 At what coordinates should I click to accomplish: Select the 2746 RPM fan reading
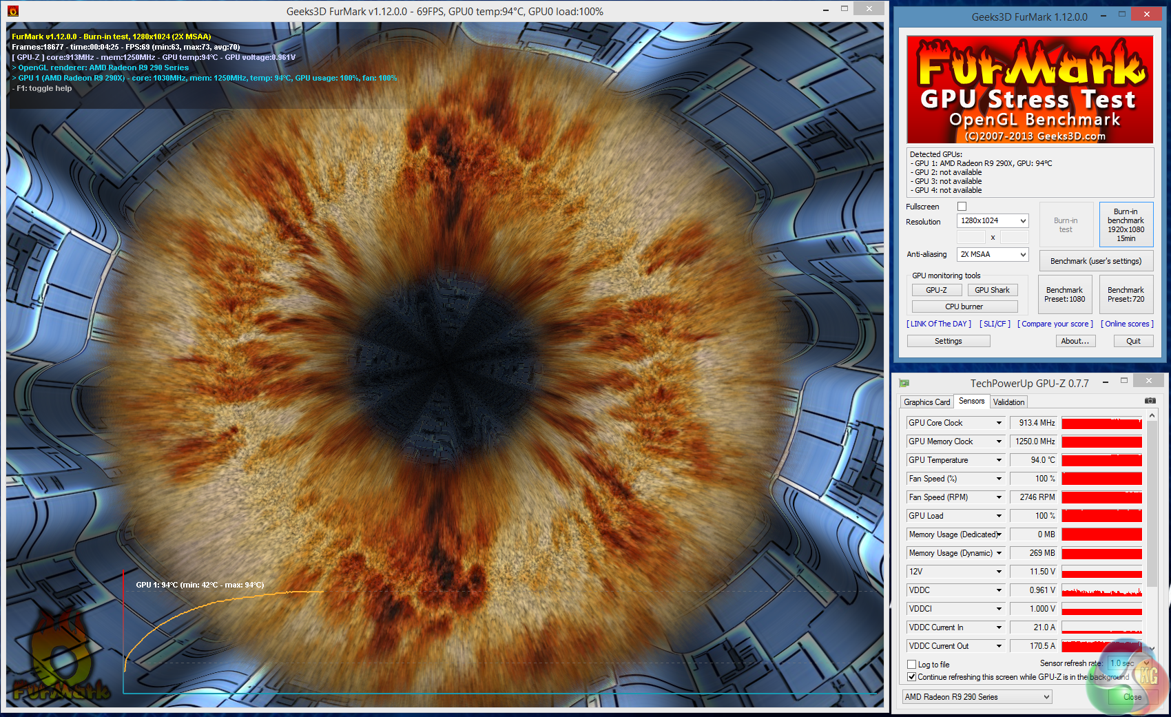tap(1033, 497)
